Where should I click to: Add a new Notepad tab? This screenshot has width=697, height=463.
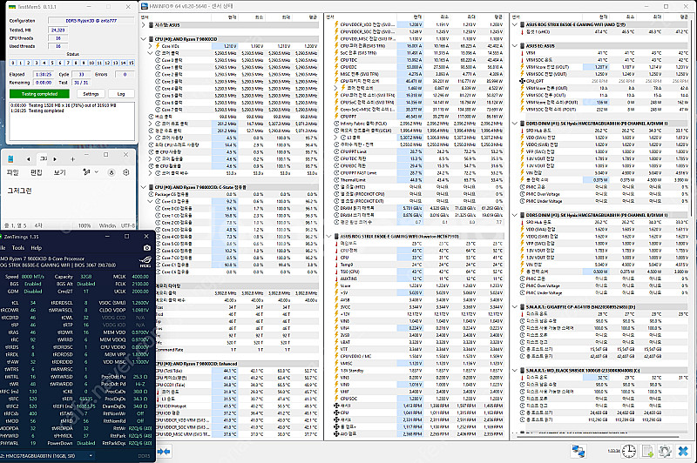coord(72,159)
